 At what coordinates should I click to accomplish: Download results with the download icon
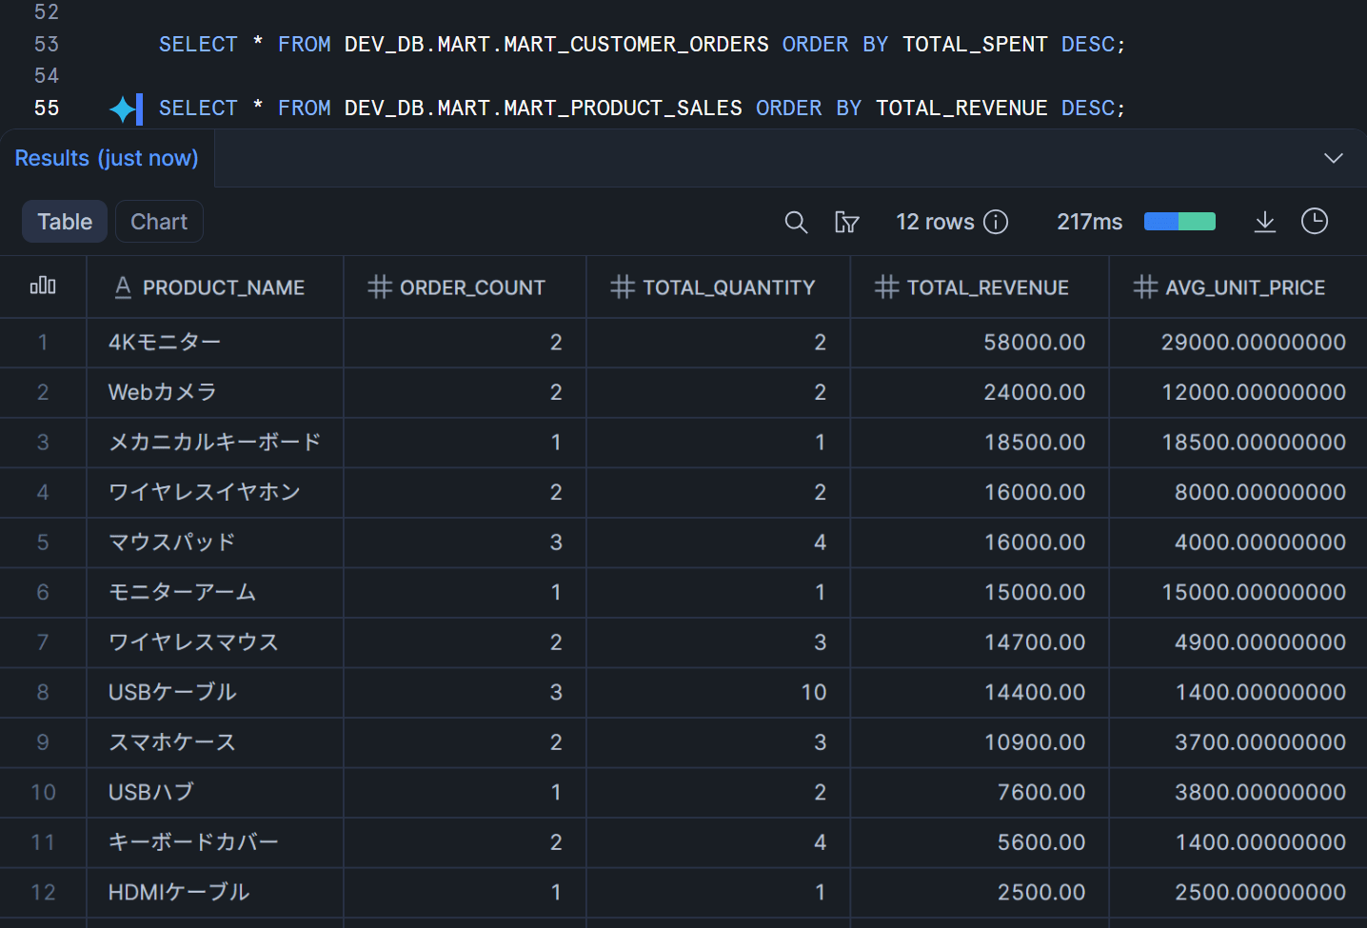[x=1264, y=222]
